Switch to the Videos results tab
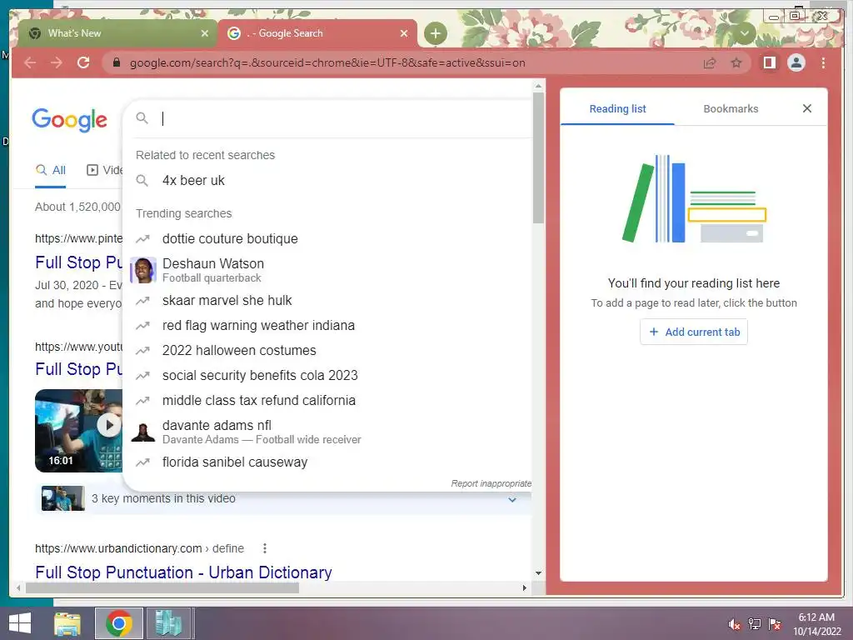This screenshot has width=853, height=640. click(x=104, y=170)
